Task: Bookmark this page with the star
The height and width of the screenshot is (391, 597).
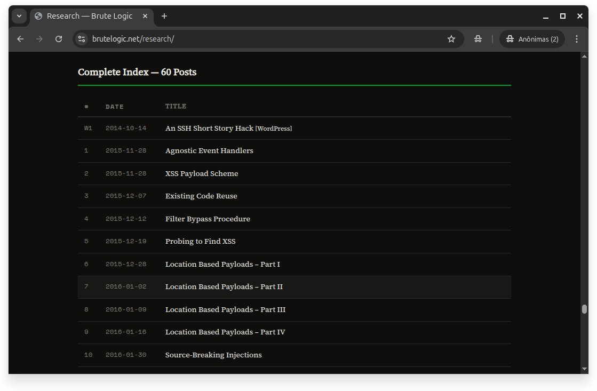Action: [x=451, y=39]
